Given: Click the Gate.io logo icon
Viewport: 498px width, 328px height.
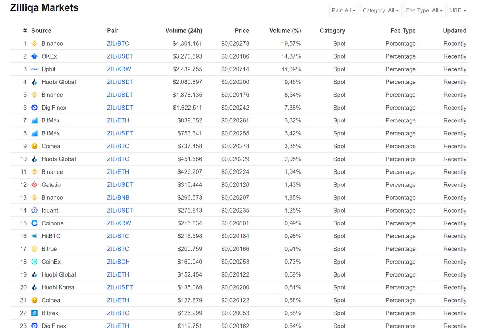Looking at the screenshot, I should (x=34, y=185).
